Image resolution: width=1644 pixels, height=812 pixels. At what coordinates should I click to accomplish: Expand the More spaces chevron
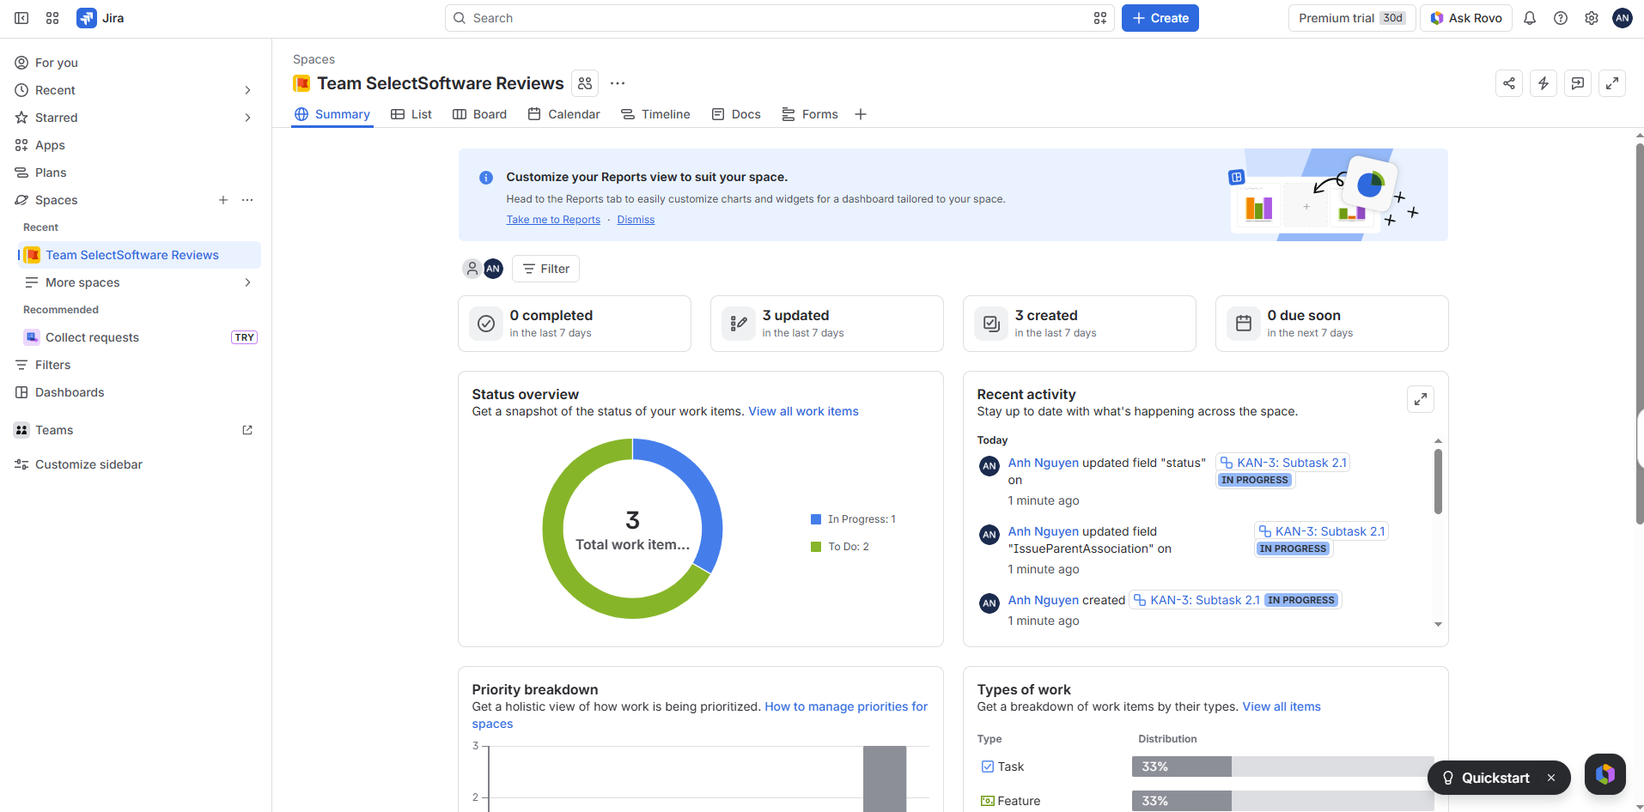(x=247, y=282)
